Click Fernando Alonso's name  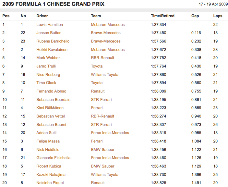51,91
